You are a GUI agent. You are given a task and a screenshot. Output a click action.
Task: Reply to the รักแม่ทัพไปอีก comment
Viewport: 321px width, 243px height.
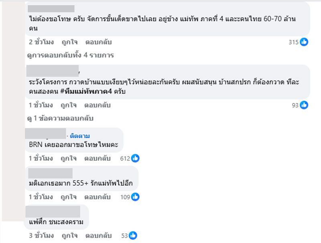[97, 197]
